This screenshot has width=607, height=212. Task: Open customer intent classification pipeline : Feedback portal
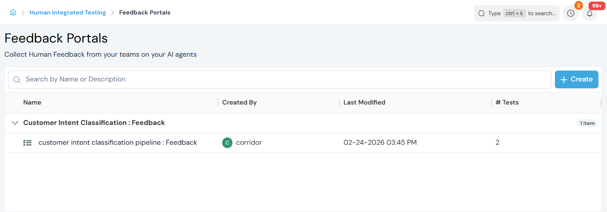[118, 143]
